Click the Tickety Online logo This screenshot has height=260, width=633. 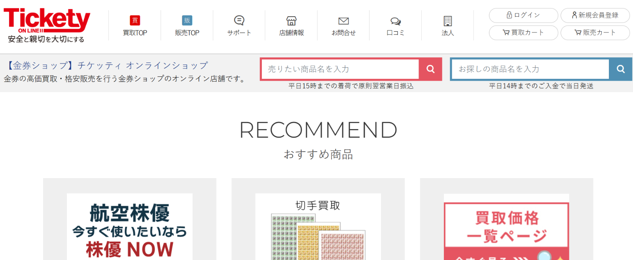(x=47, y=25)
